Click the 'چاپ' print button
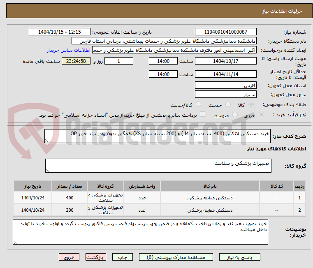 pyautogui.click(x=123, y=257)
